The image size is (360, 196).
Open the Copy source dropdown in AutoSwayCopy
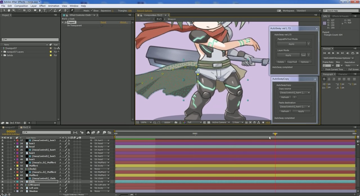(x=294, y=93)
